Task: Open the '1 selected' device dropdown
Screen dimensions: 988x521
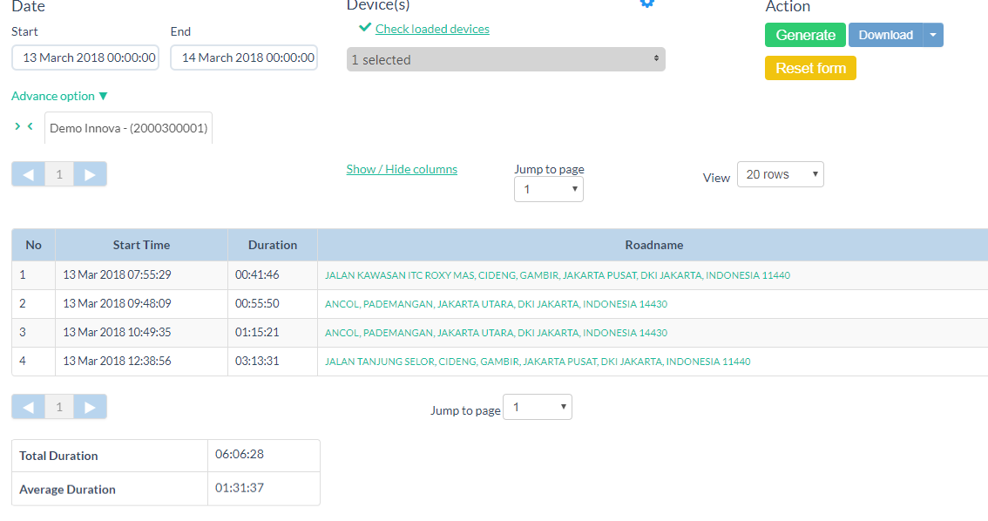Action: pos(505,59)
